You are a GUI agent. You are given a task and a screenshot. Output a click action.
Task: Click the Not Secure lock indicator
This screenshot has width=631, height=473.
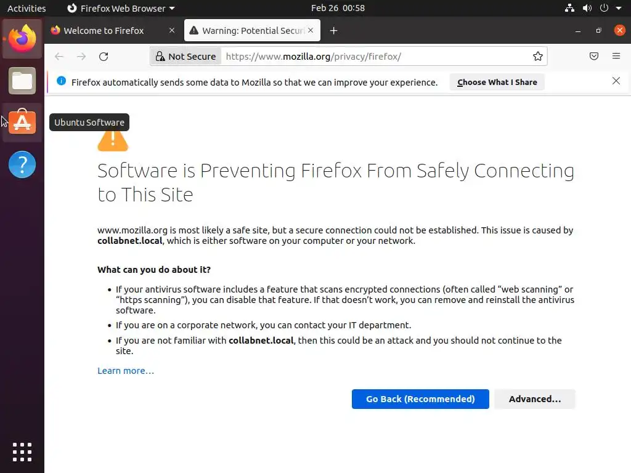coord(185,57)
